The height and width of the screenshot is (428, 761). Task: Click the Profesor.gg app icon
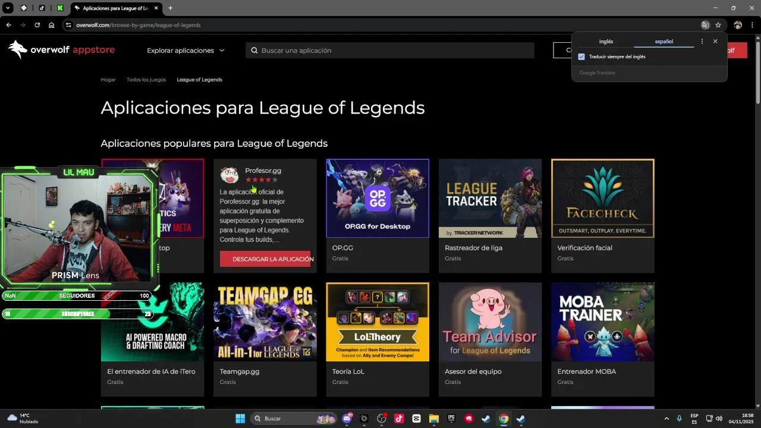(x=229, y=175)
